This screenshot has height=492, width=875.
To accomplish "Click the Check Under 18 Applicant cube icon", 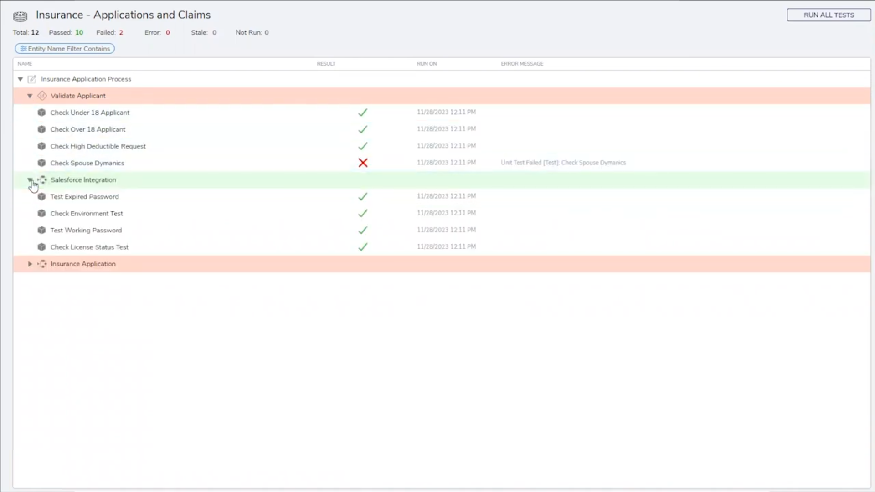I will (41, 113).
